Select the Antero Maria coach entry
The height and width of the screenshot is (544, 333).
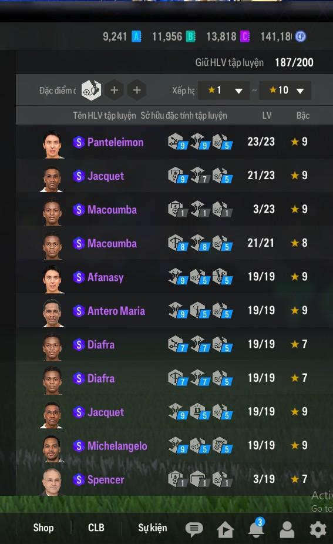click(174, 311)
